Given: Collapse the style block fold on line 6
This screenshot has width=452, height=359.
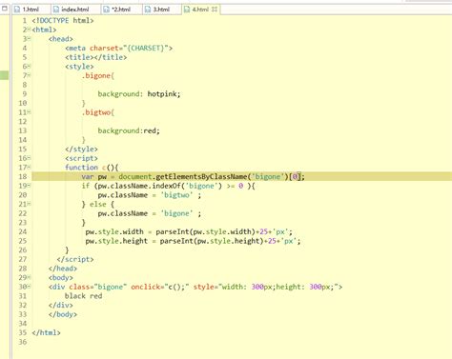Looking at the screenshot, I should coord(29,67).
